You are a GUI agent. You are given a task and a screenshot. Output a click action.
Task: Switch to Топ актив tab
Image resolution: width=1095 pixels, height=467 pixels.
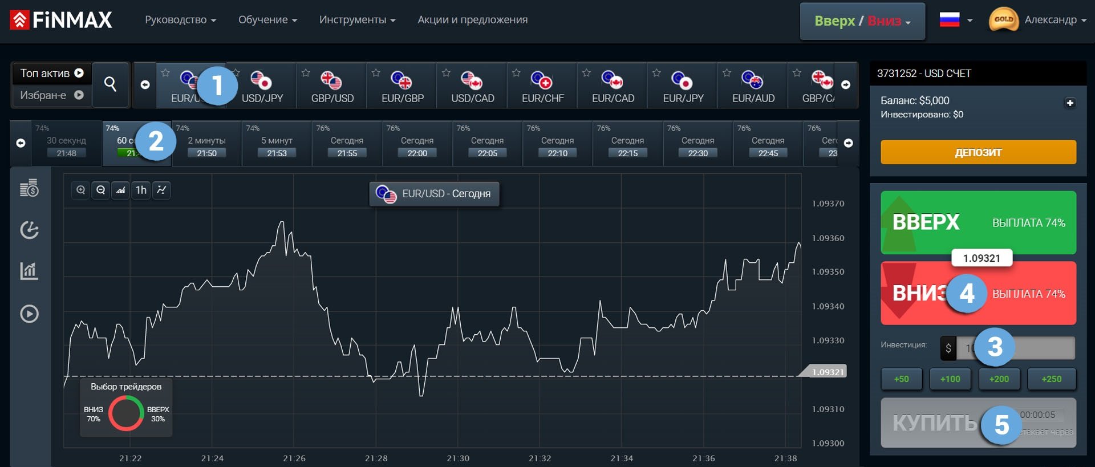52,73
